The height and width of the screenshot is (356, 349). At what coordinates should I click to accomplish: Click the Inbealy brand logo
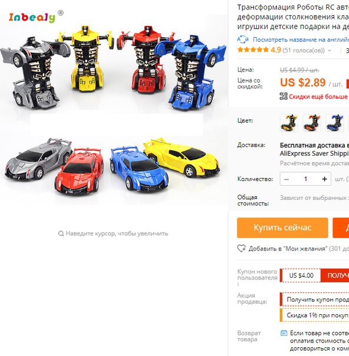coord(36,17)
